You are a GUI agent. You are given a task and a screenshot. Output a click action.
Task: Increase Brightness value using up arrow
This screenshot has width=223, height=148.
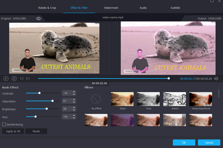[x=74, y=108]
